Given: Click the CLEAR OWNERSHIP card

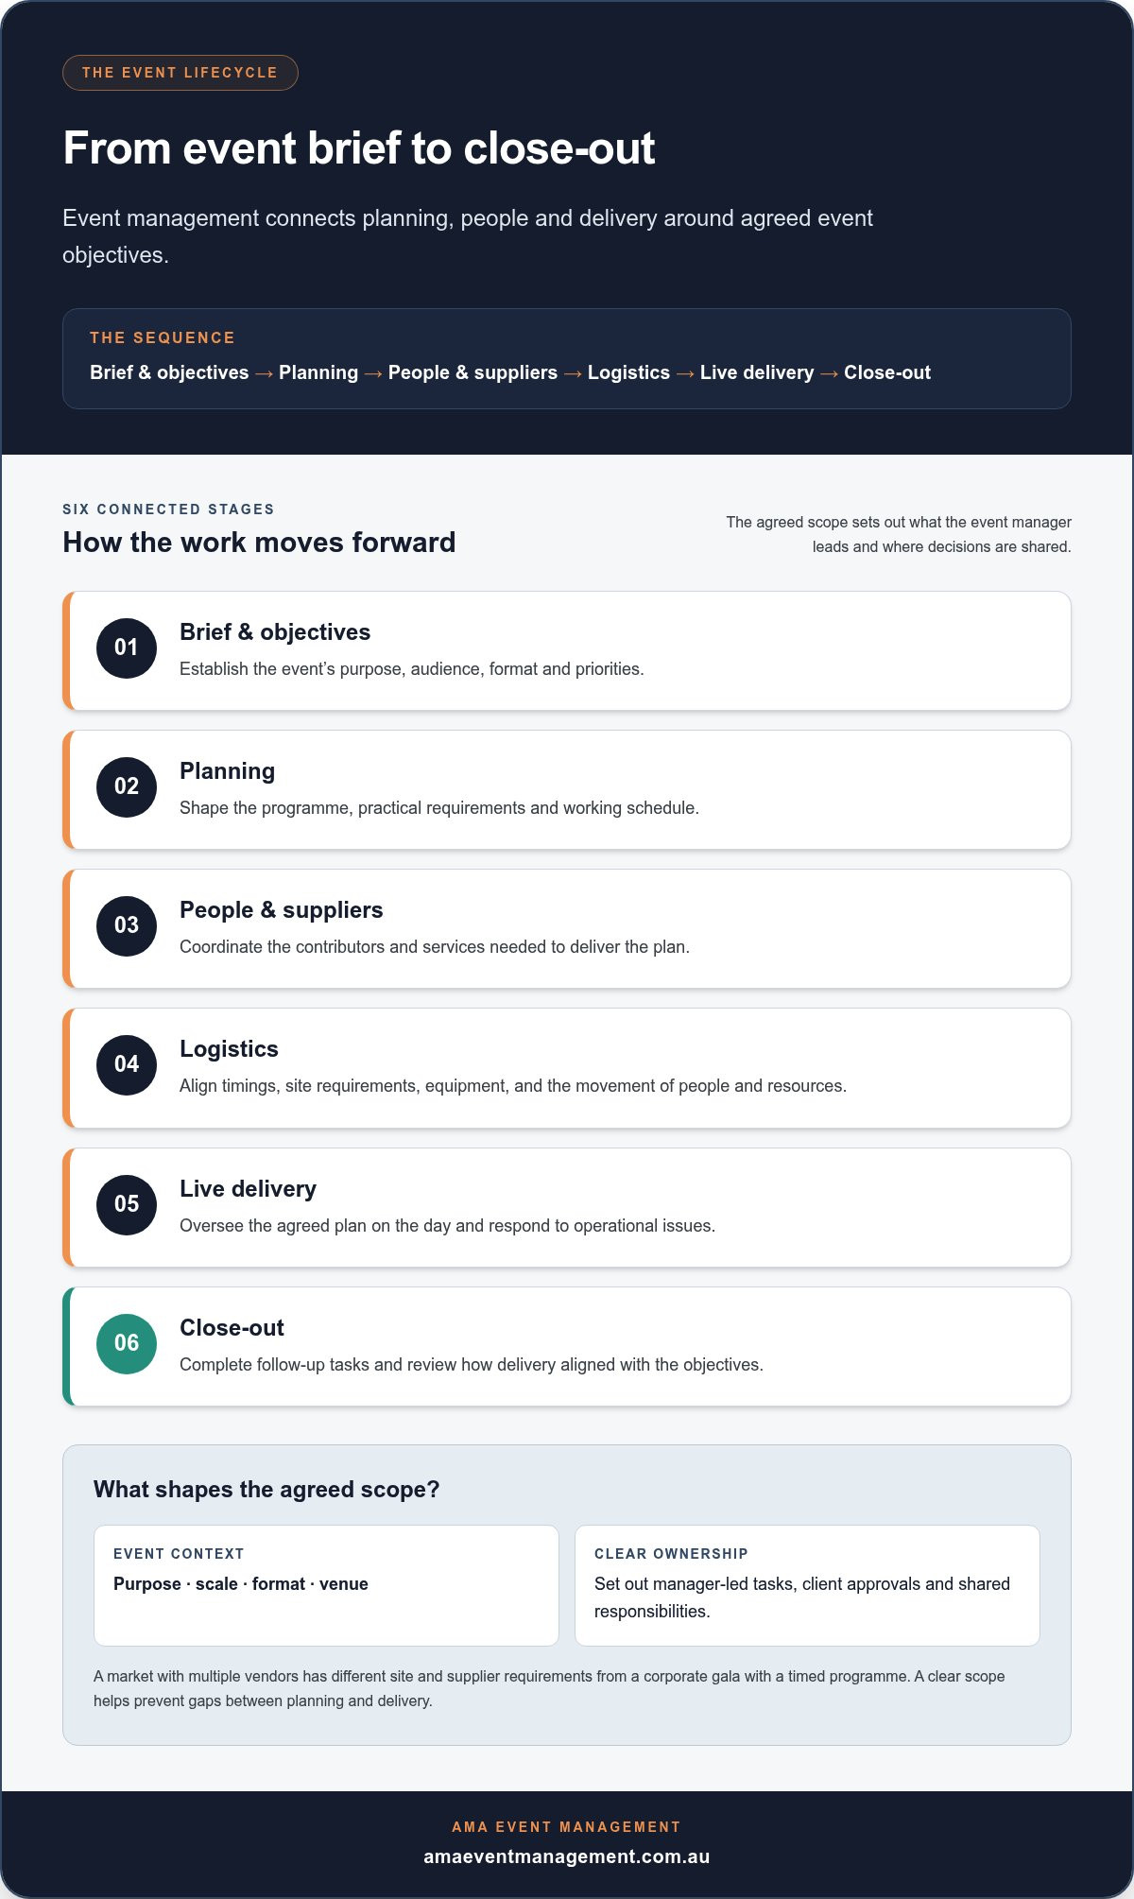Looking at the screenshot, I should (x=807, y=1585).
